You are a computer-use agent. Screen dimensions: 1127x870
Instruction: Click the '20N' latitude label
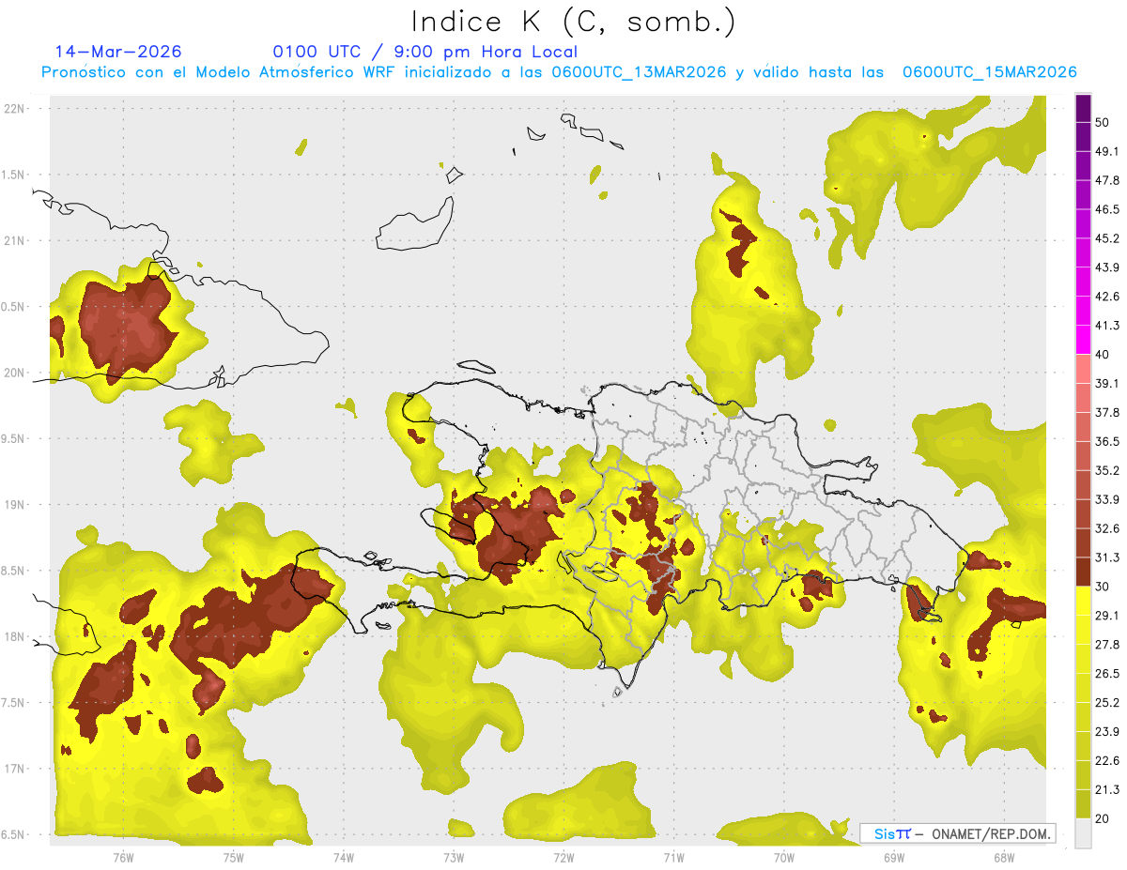[15, 373]
